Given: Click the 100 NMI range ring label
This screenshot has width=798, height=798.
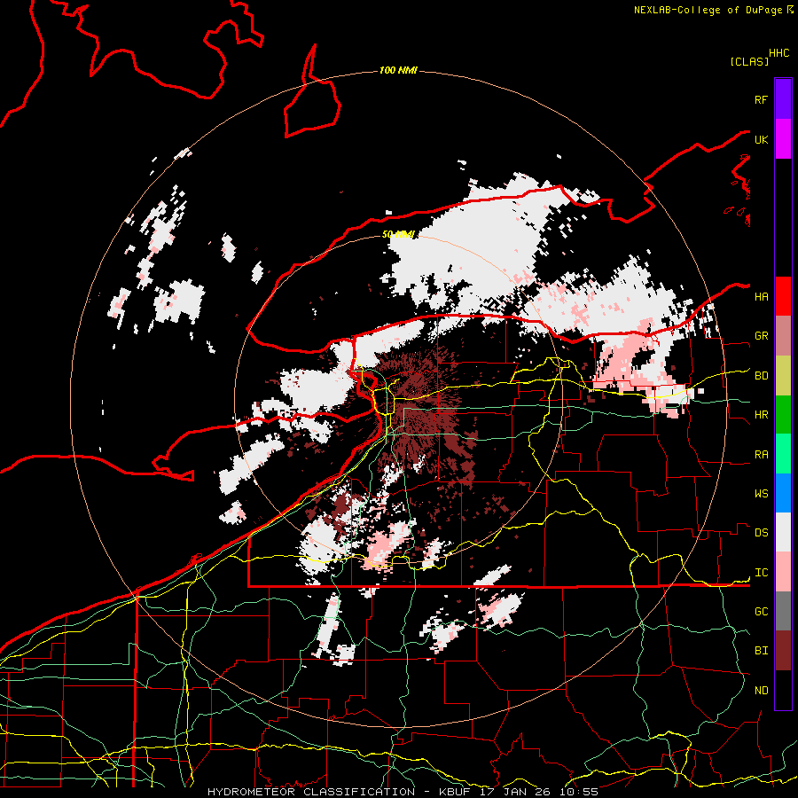Looking at the screenshot, I should click(398, 70).
